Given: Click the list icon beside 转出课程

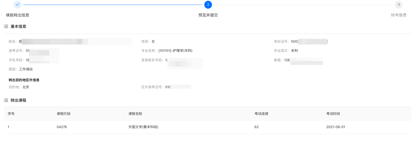Looking at the screenshot, I should pos(6,100).
